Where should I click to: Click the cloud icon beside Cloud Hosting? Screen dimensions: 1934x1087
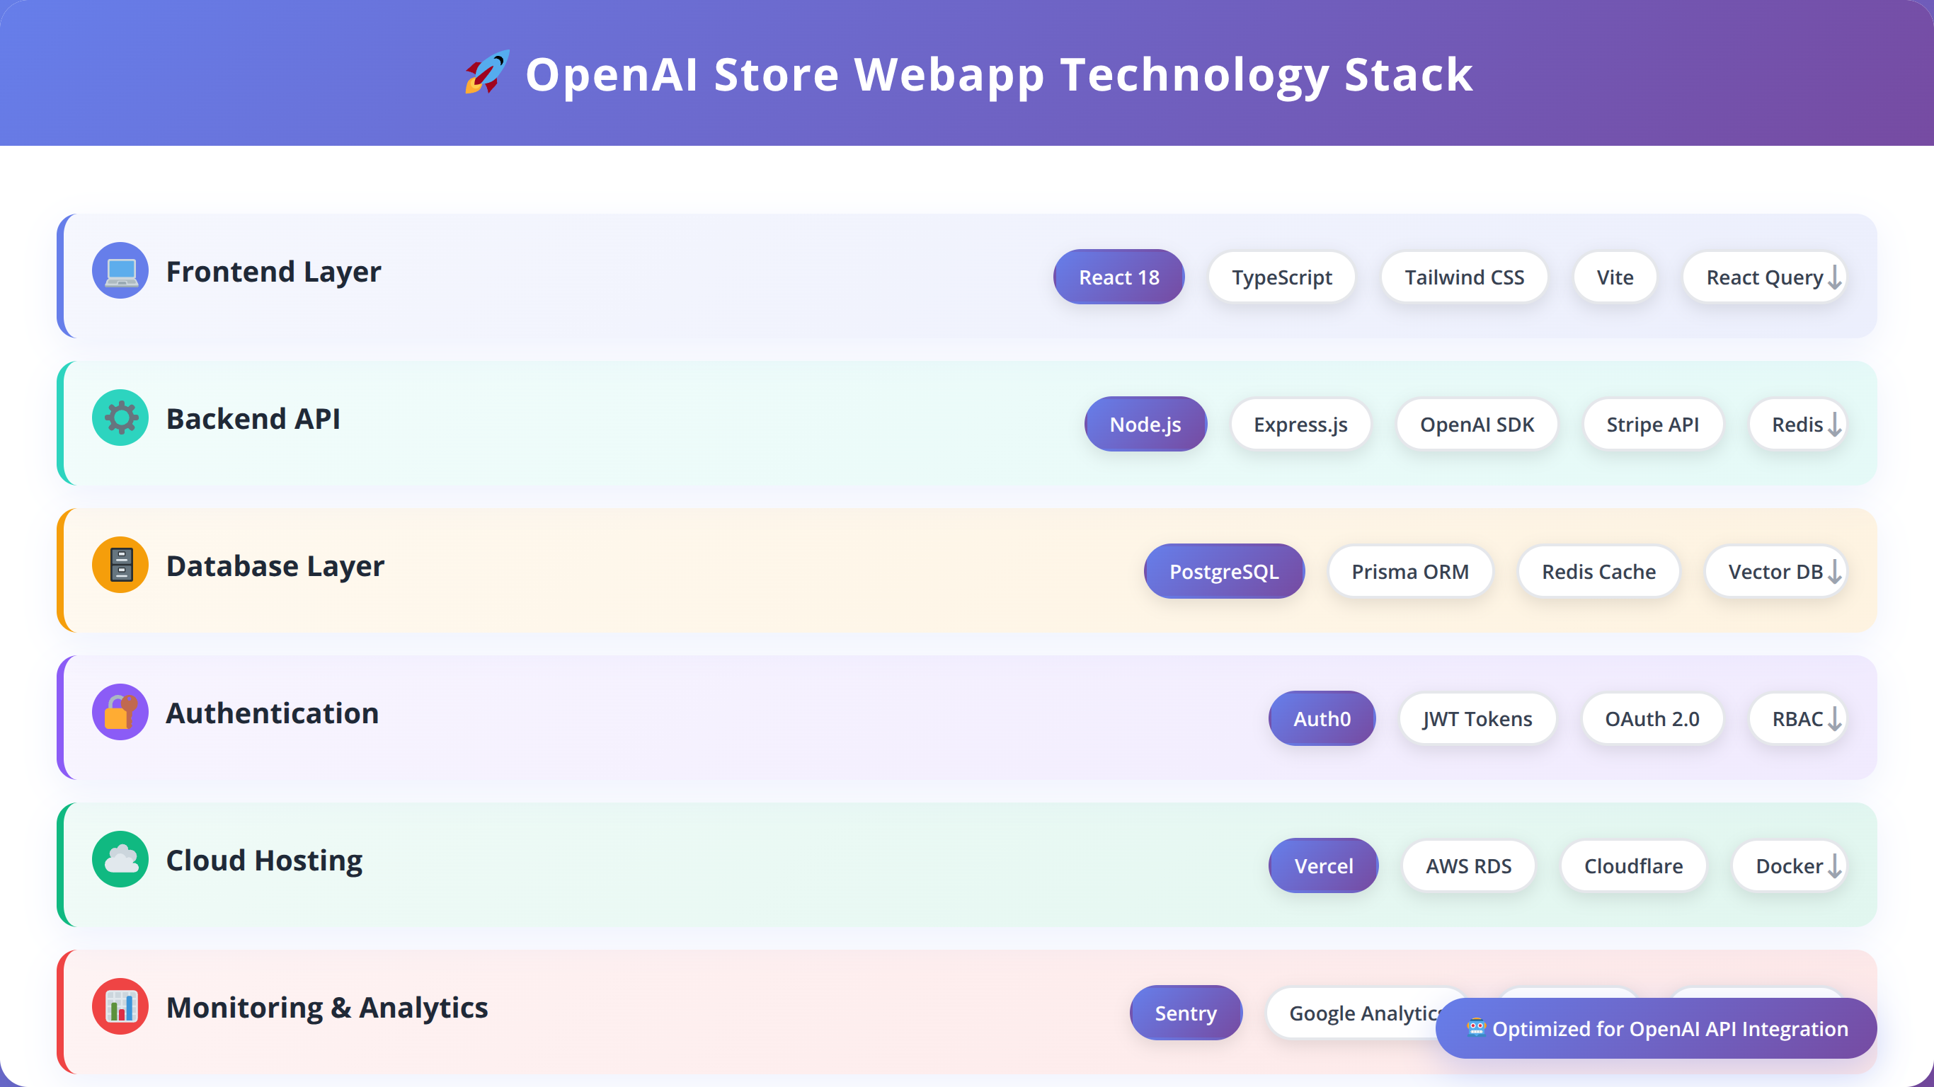click(120, 860)
